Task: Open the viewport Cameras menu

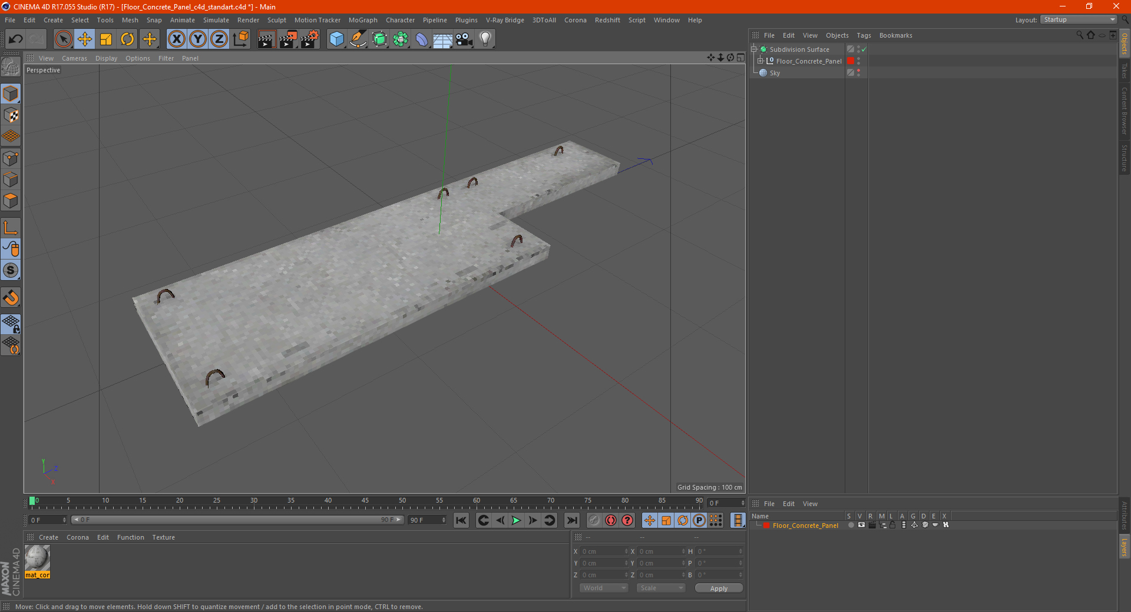Action: tap(74, 58)
